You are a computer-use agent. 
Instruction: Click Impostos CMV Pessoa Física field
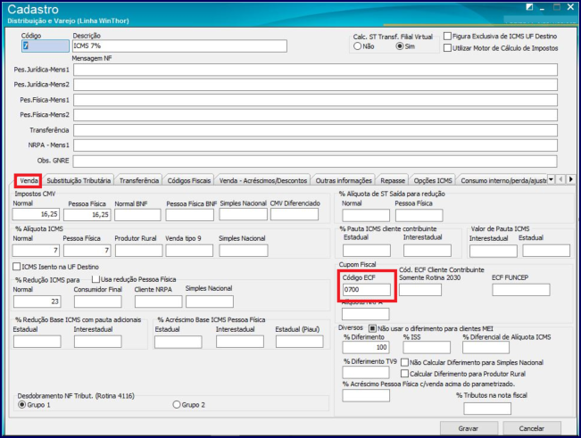[x=87, y=214]
